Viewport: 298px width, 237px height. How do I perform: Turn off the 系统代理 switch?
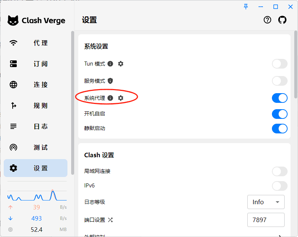pyautogui.click(x=280, y=98)
